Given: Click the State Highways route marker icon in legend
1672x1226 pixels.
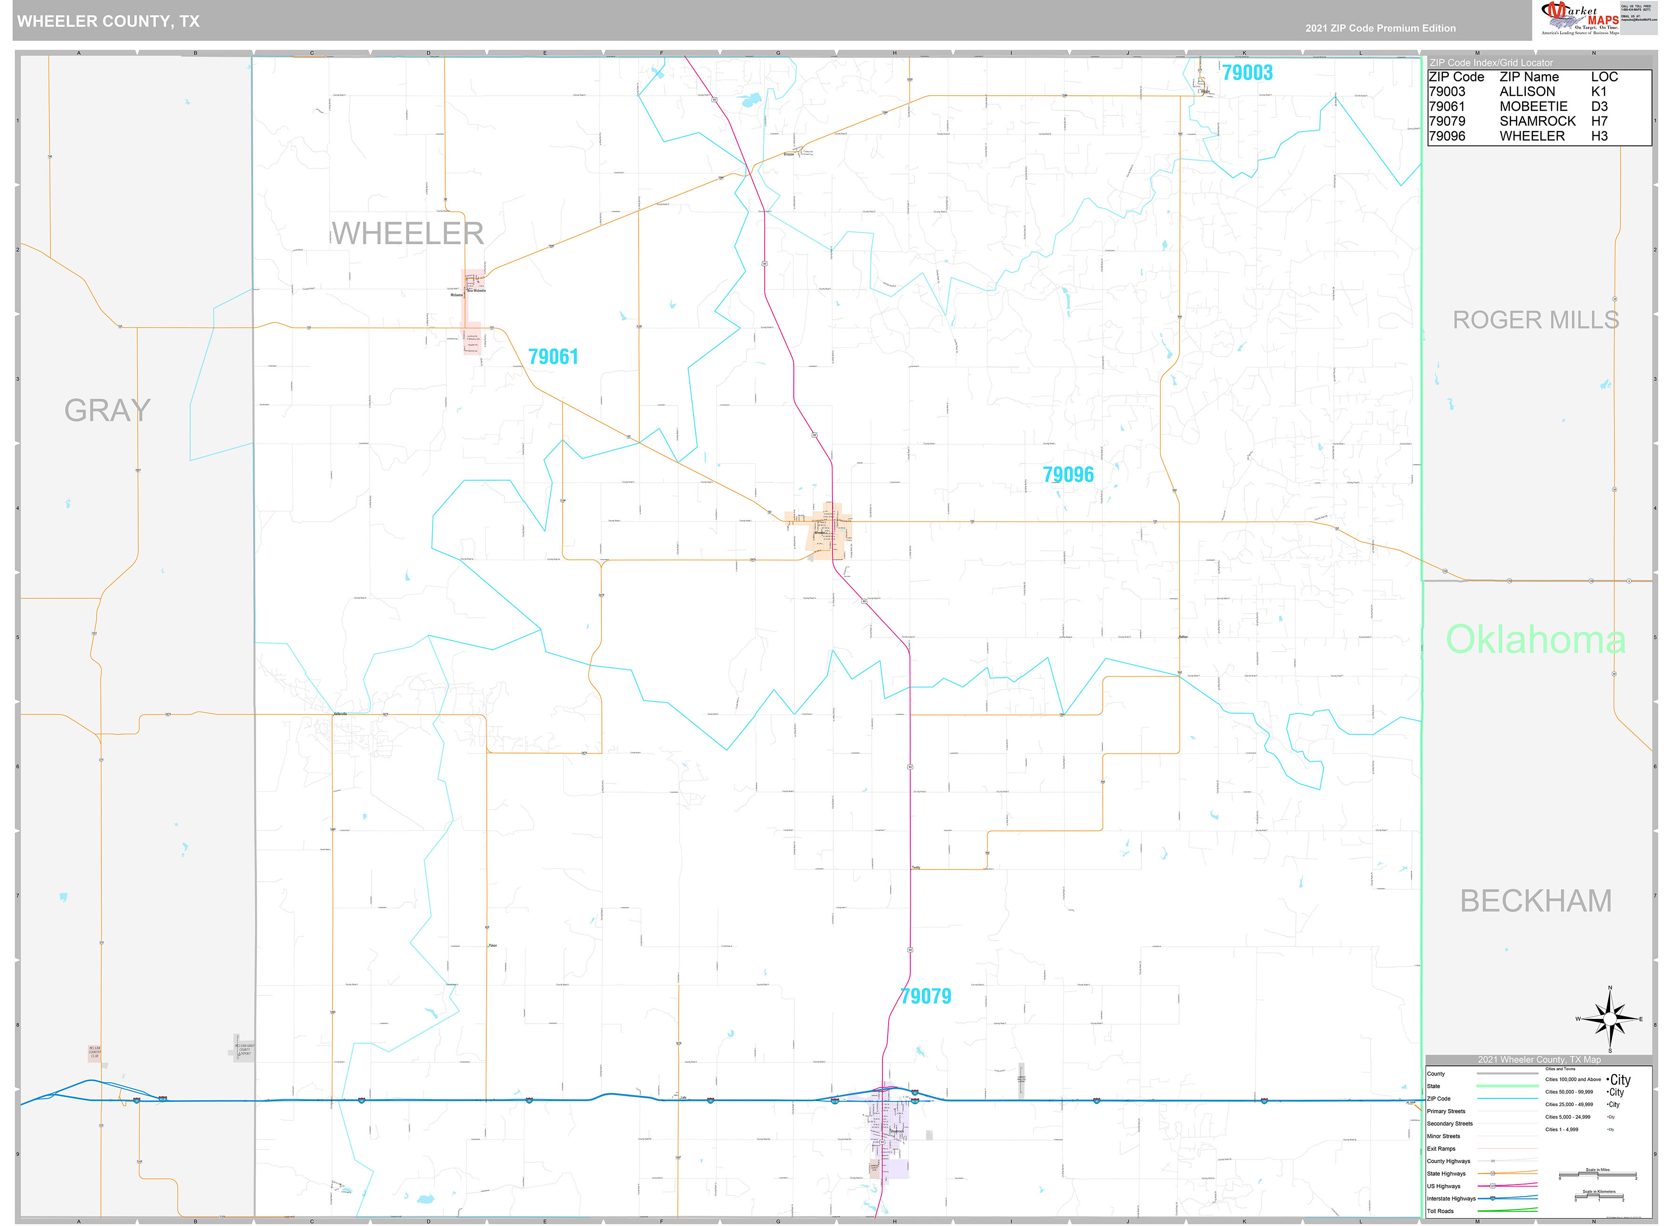Looking at the screenshot, I should tap(1493, 1173).
